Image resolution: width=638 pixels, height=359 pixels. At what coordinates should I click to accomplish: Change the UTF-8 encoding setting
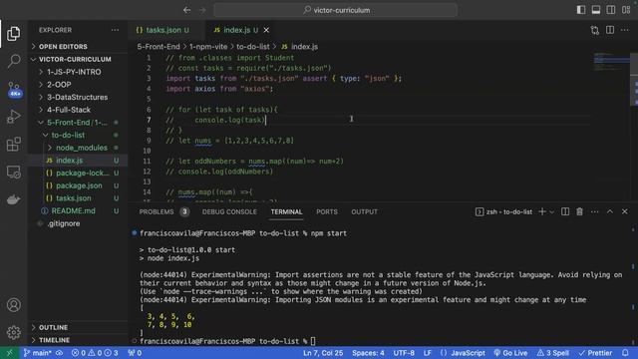click(404, 353)
